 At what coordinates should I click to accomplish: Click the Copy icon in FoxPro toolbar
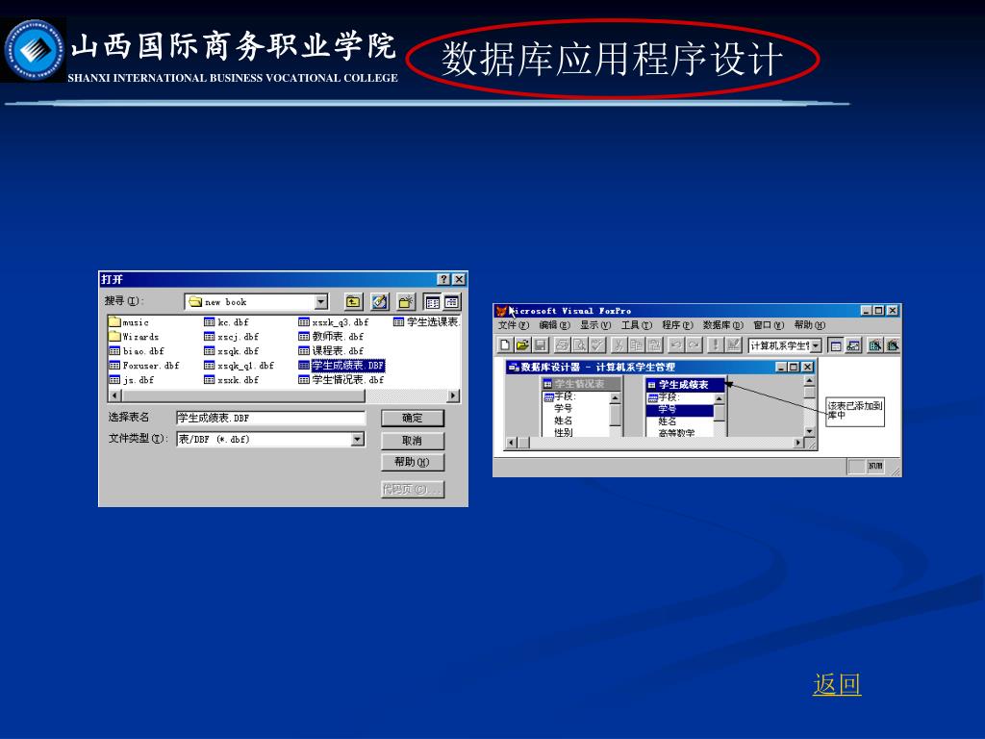pos(637,345)
